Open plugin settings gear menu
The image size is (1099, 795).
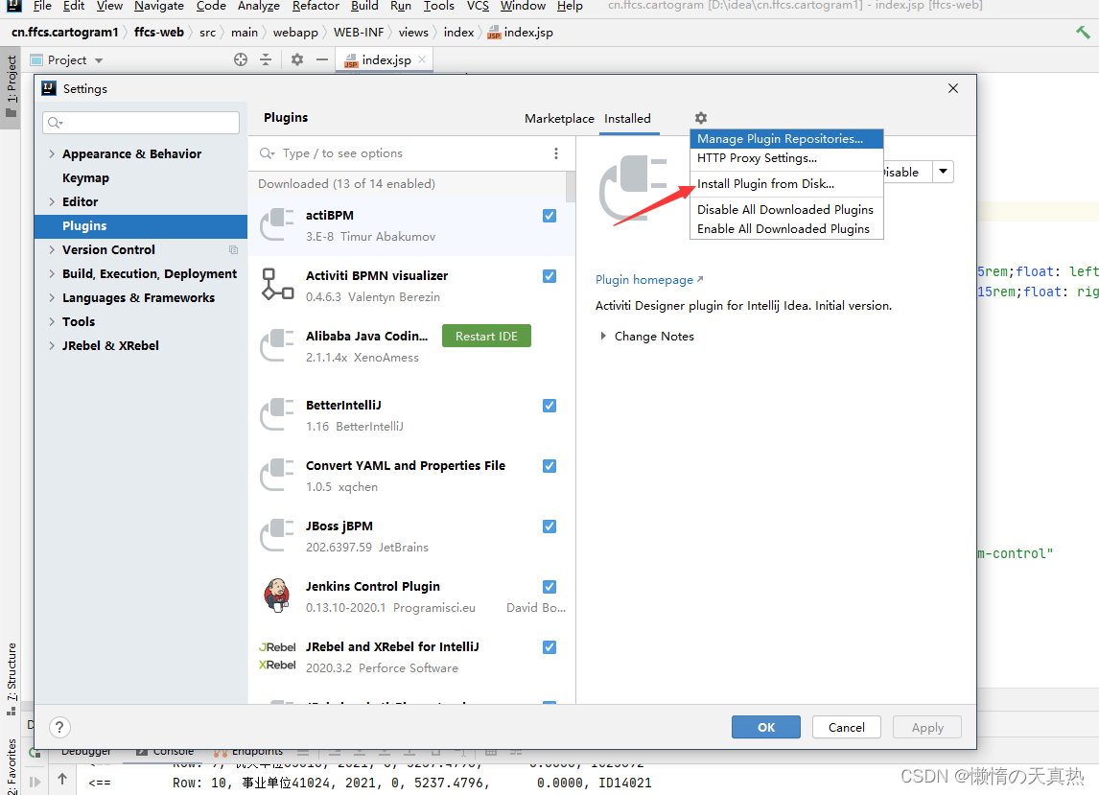click(x=700, y=118)
